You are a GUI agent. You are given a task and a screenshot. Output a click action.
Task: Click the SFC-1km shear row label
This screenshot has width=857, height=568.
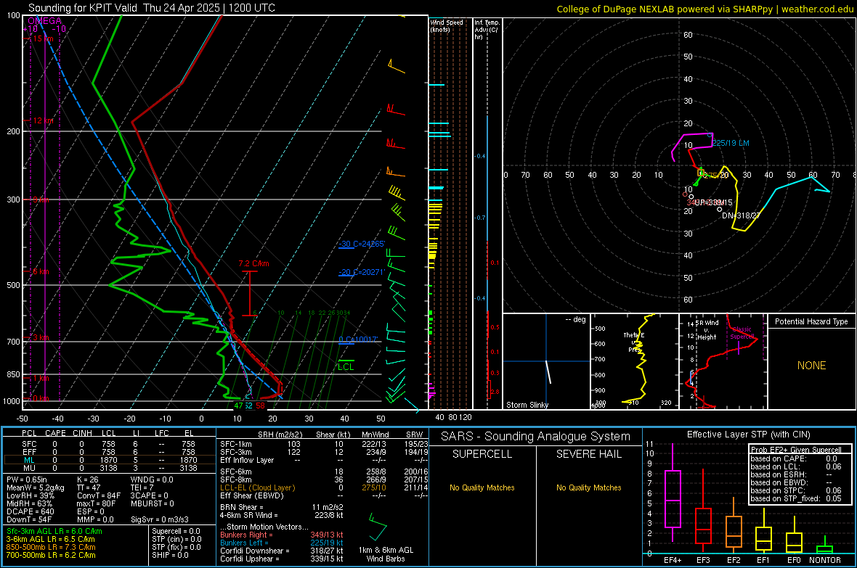click(x=235, y=444)
